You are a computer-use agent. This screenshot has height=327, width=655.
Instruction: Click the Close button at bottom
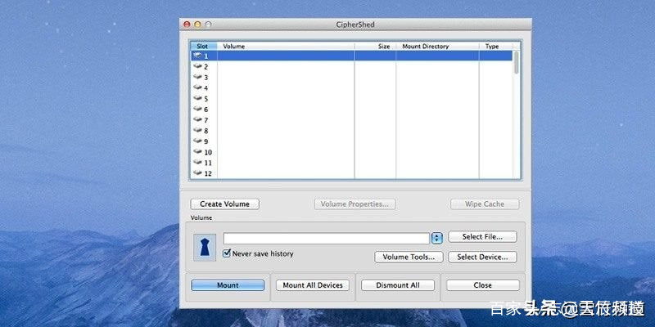(483, 285)
